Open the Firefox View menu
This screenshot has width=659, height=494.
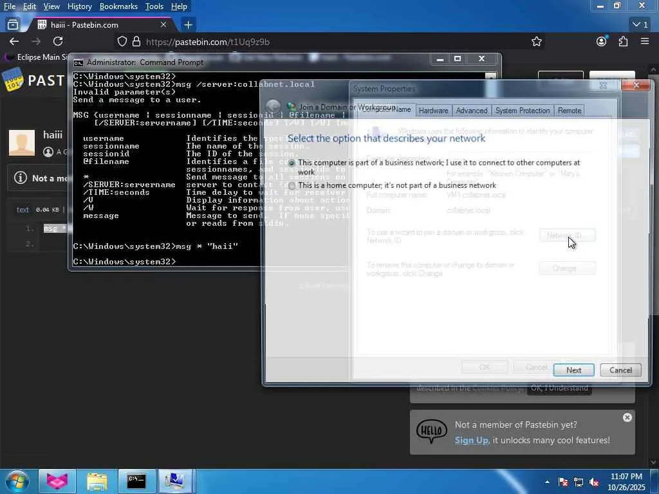[x=51, y=6]
